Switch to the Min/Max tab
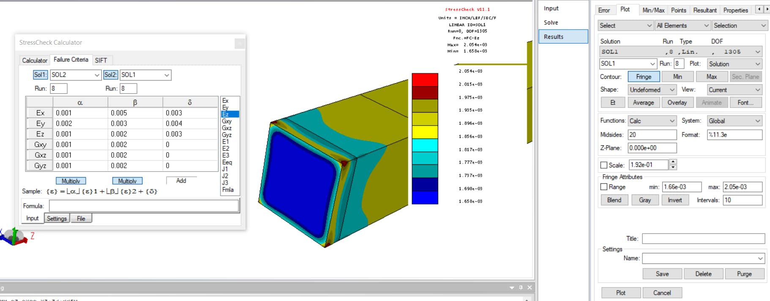Viewport: 770px width, 301px height. point(653,10)
